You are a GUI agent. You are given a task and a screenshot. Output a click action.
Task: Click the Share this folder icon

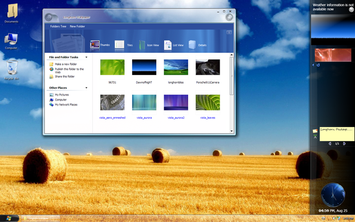click(x=52, y=77)
